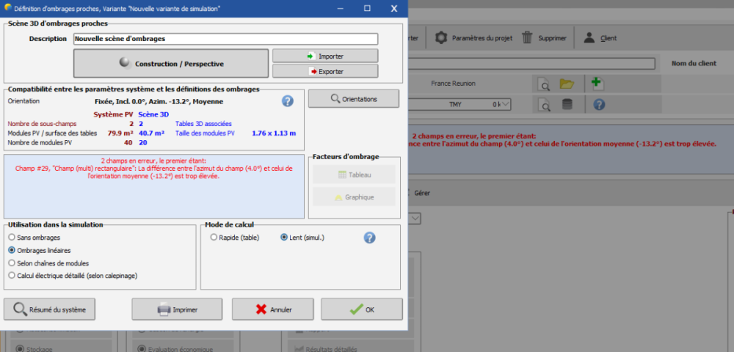This screenshot has width=734, height=352.
Task: Choose Selon chaînes de modules
Action: click(x=12, y=263)
